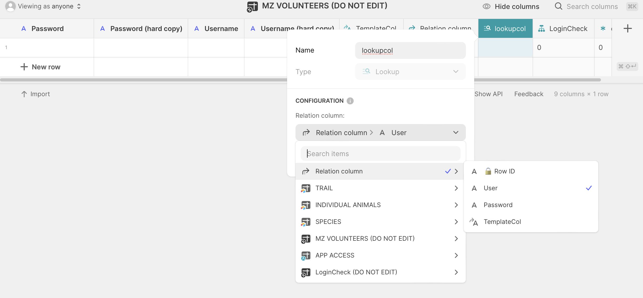The width and height of the screenshot is (643, 298).
Task: Select User column option
Action: [491, 188]
